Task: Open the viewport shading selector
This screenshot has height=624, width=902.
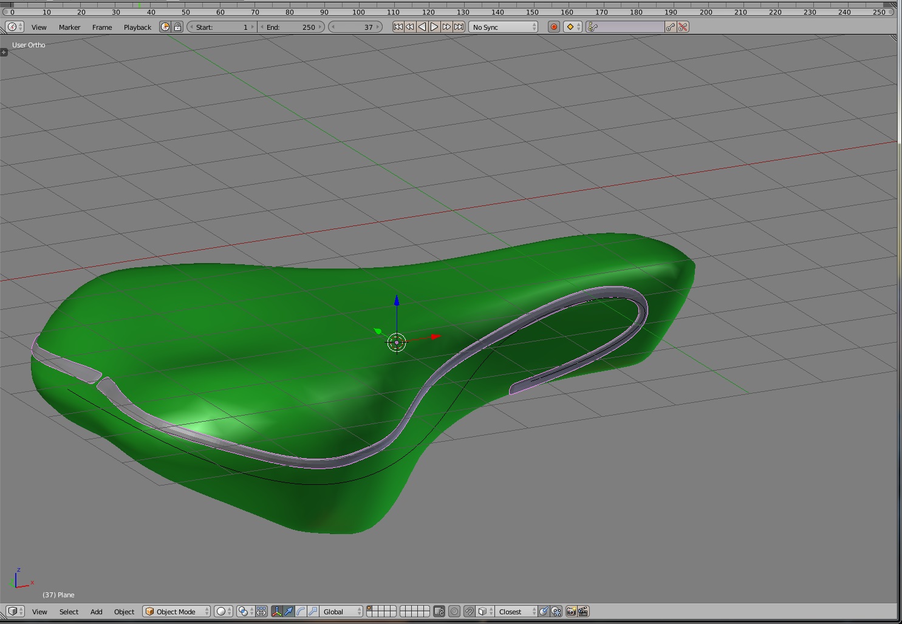Action: click(223, 611)
